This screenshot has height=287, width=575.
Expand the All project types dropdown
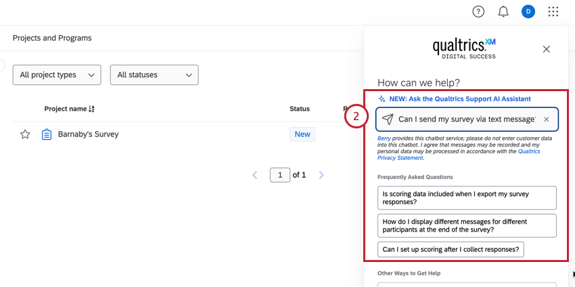click(x=57, y=75)
